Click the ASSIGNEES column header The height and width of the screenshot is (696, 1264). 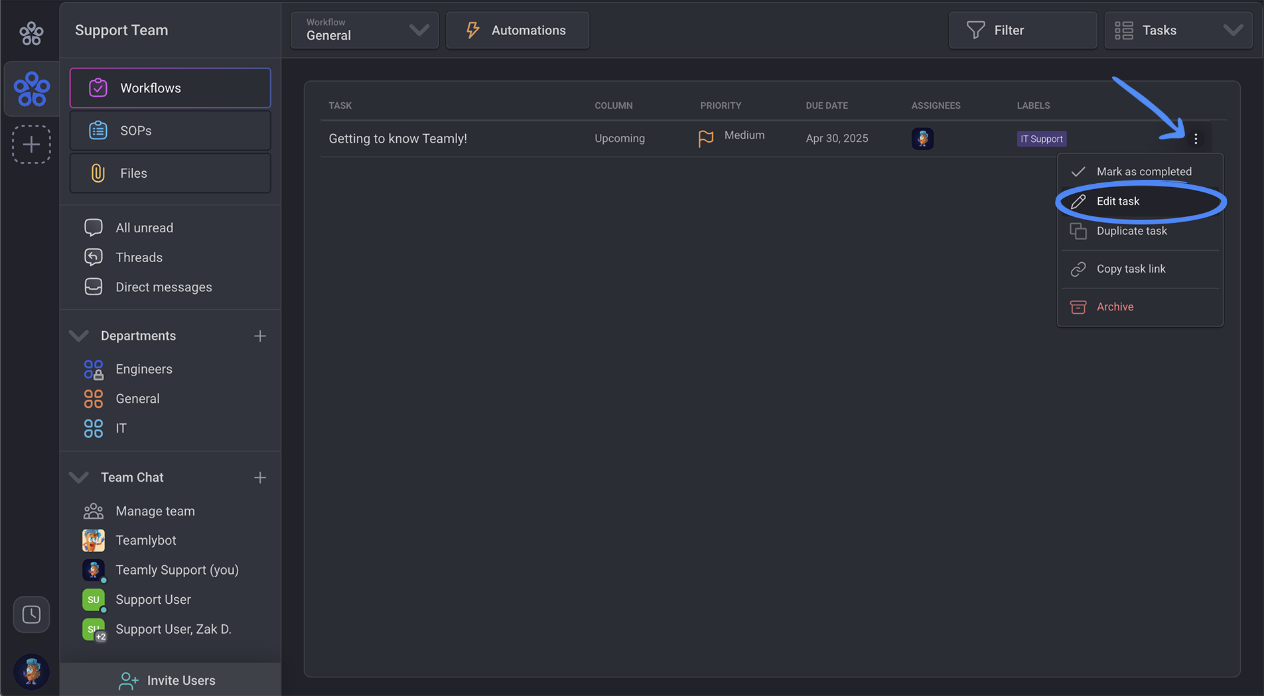(x=936, y=105)
